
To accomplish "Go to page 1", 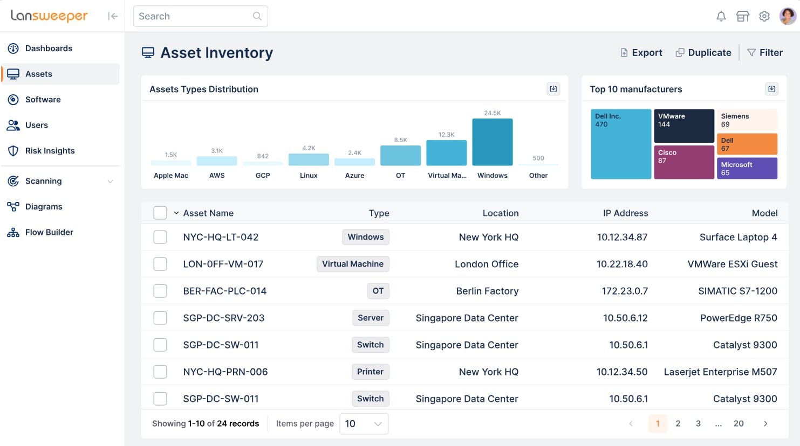I will coord(658,424).
